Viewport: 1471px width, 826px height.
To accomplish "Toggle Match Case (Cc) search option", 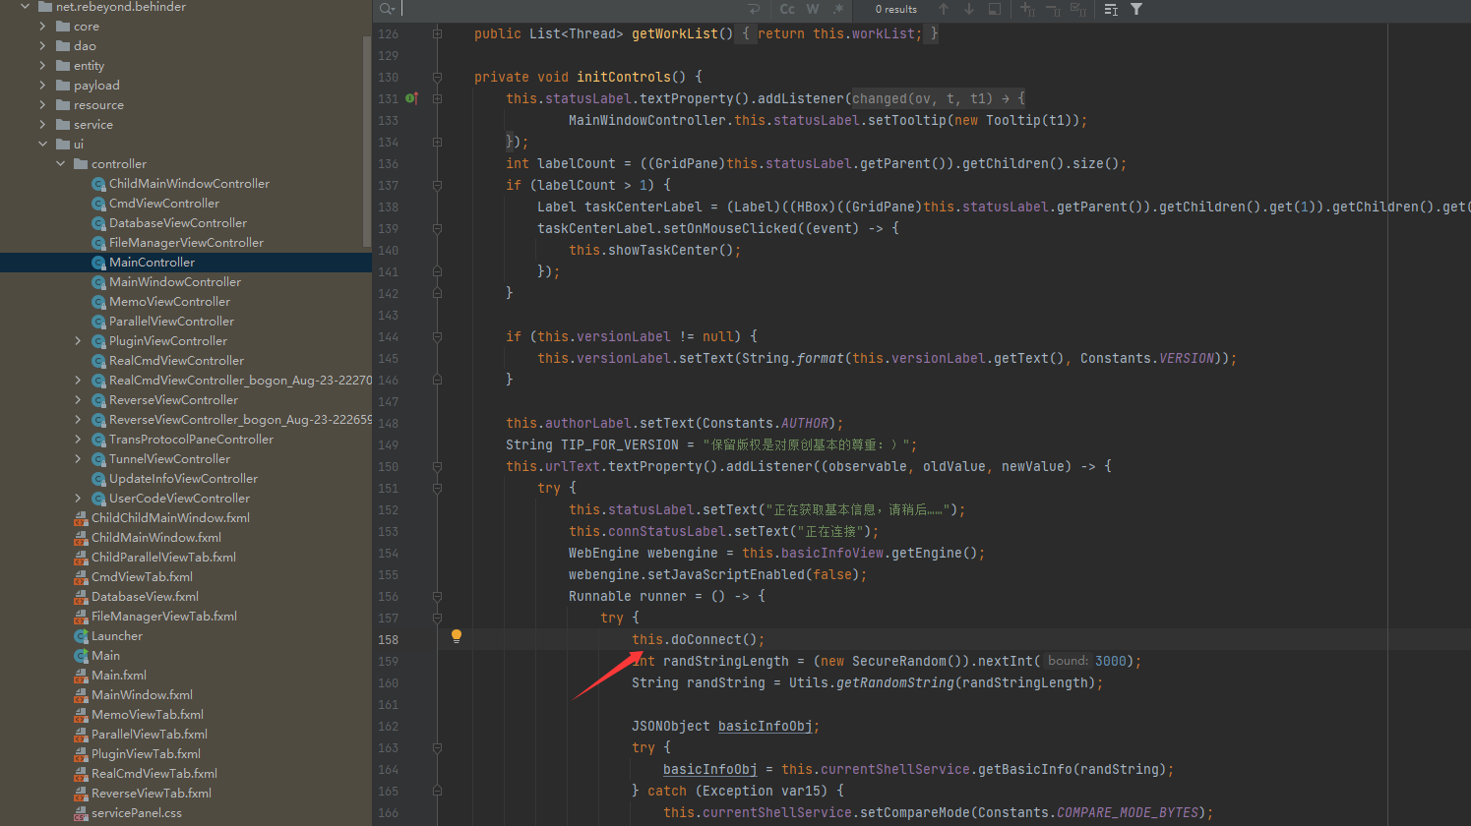I will coord(787,9).
